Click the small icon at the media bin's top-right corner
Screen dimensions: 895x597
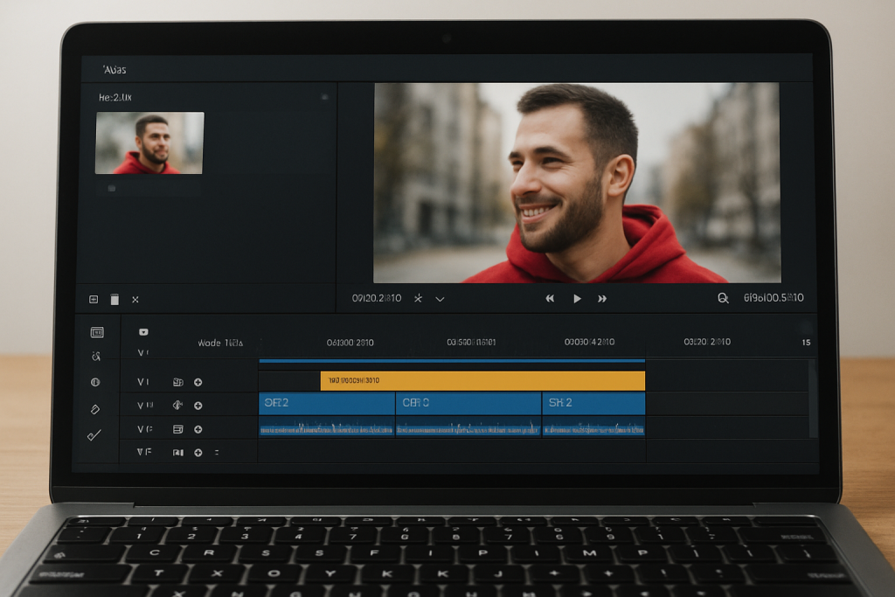[x=324, y=97]
